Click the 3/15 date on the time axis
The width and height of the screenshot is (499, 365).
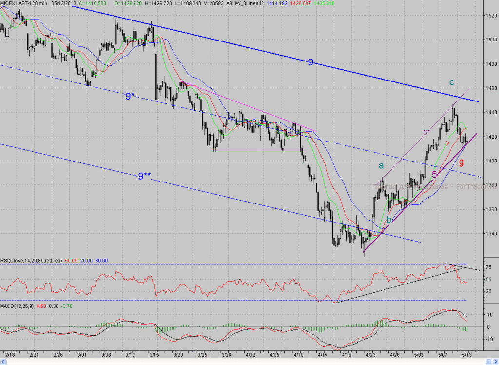(154, 354)
